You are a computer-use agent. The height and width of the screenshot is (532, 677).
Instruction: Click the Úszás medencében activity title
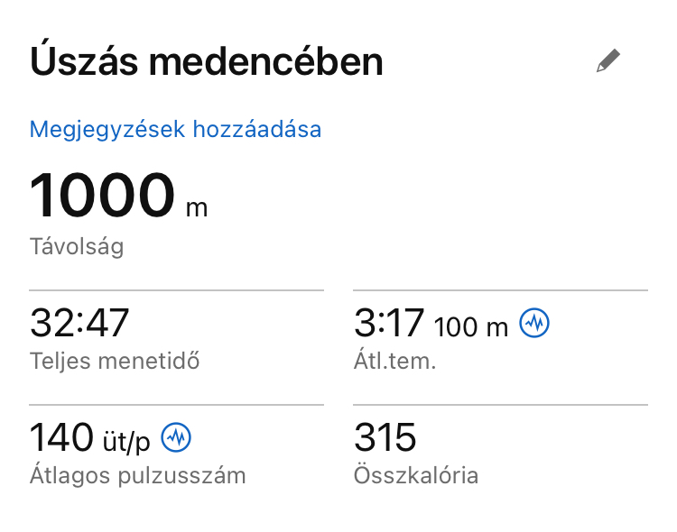click(207, 62)
